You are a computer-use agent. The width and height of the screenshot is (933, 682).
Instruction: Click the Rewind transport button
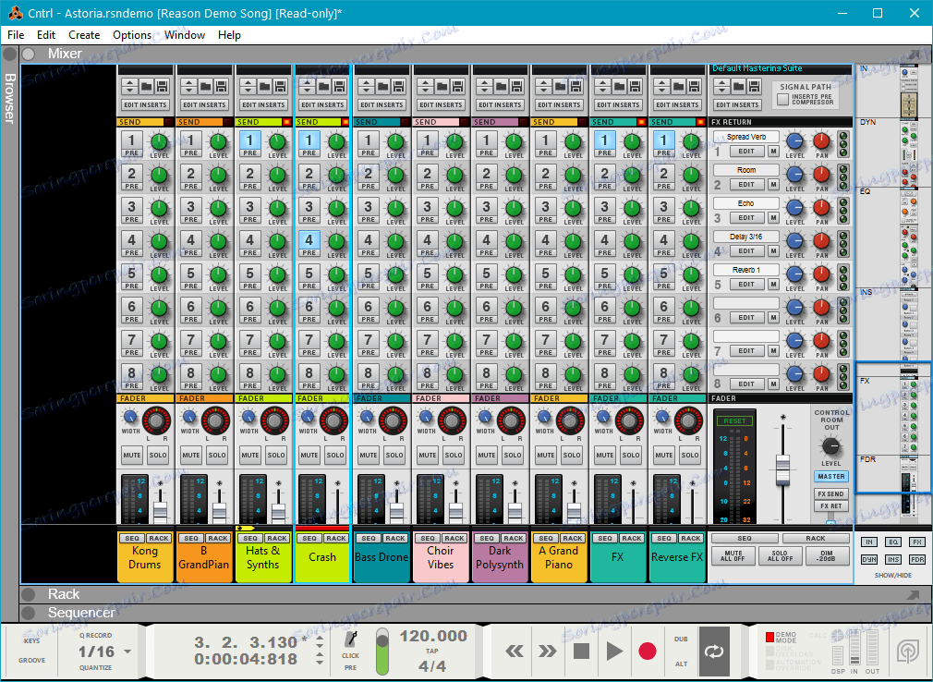pos(515,651)
